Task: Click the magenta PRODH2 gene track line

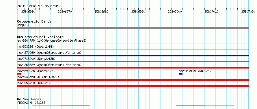Action: coord(133,105)
